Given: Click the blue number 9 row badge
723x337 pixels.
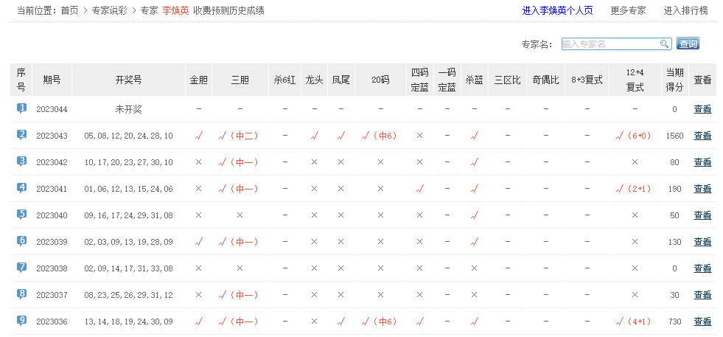Looking at the screenshot, I should coord(21,321).
